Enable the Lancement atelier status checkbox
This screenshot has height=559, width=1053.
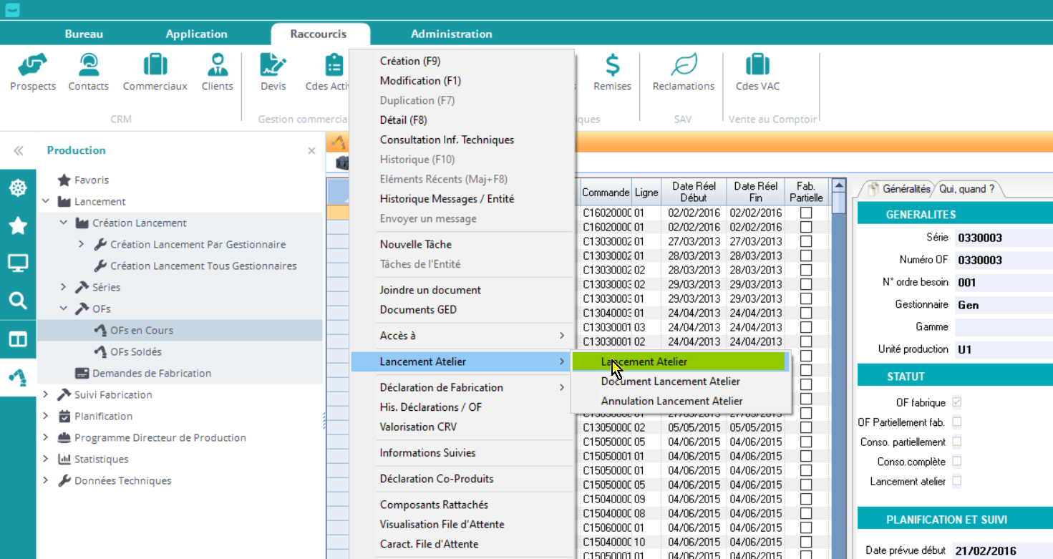(x=957, y=482)
